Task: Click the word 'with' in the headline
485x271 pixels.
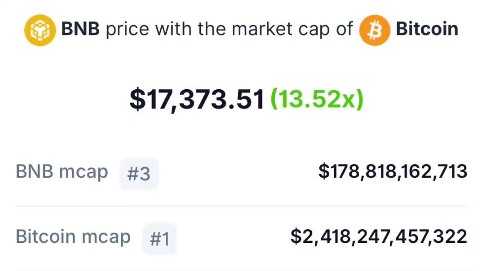Action: [x=173, y=29]
